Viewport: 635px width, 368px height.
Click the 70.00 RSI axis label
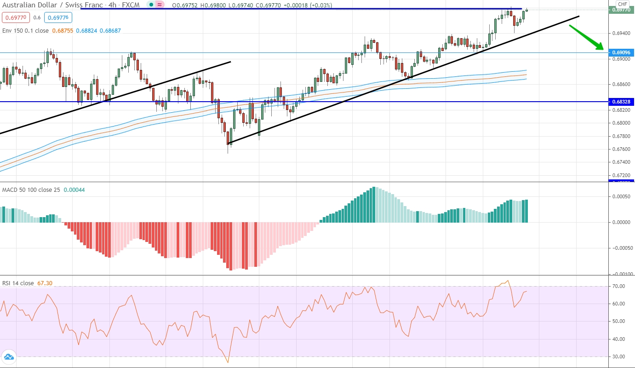pos(618,286)
